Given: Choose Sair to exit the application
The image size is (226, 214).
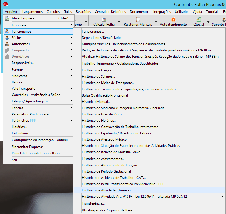Looking at the screenshot, I should click(38, 160).
